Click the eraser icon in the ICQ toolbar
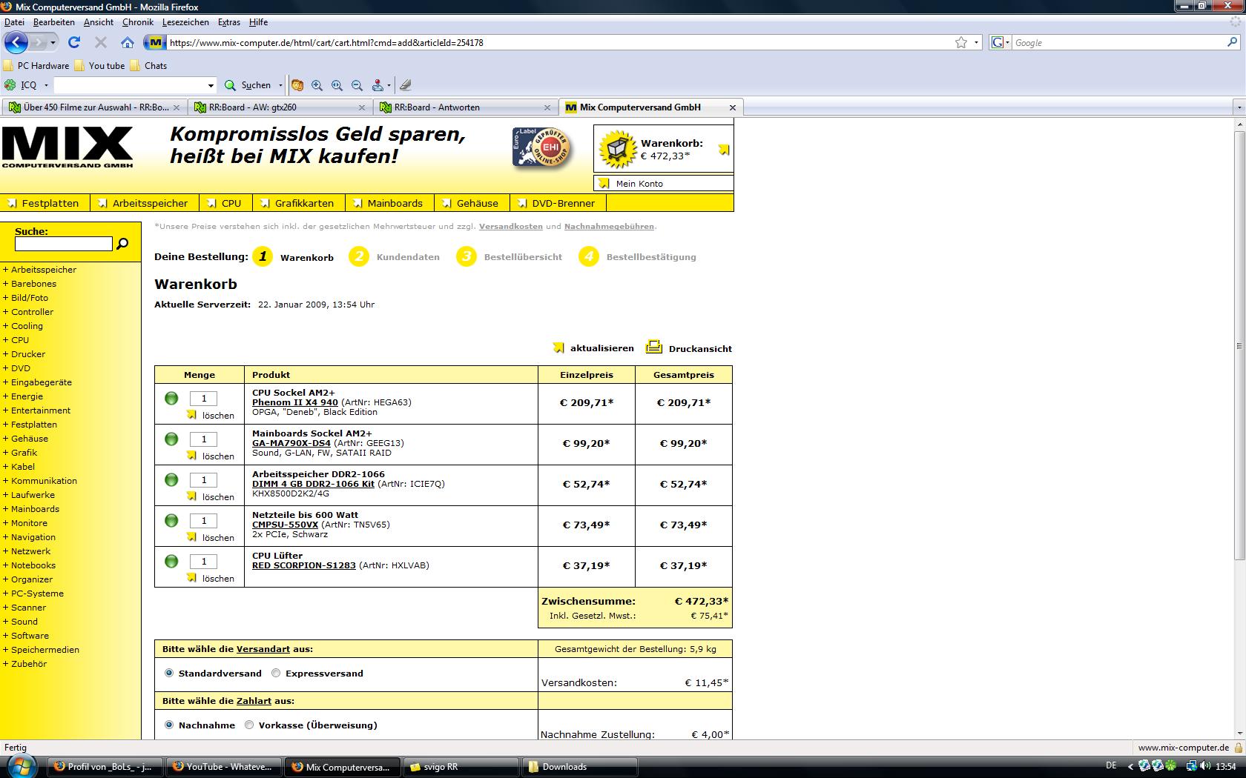Viewport: 1246px width, 778px height. pyautogui.click(x=405, y=85)
